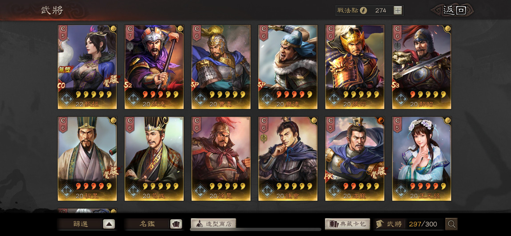Expand the 篩選 filter arrow
Viewport: 511px width, 236px height.
(x=109, y=224)
